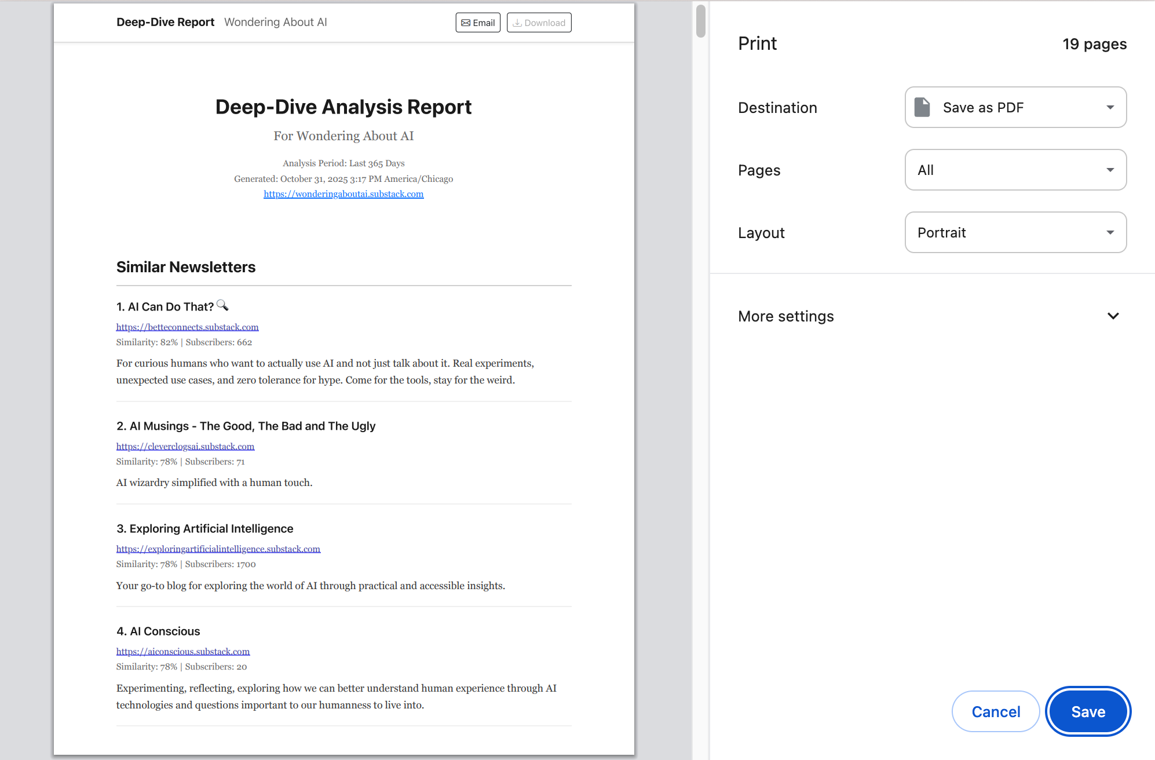Open the wonderingaboutai.substack.com link

[x=343, y=194]
